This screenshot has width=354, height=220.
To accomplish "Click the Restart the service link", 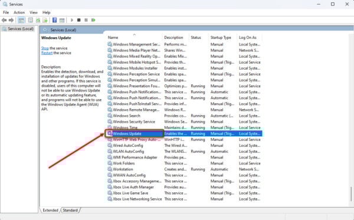I will tap(47, 53).
